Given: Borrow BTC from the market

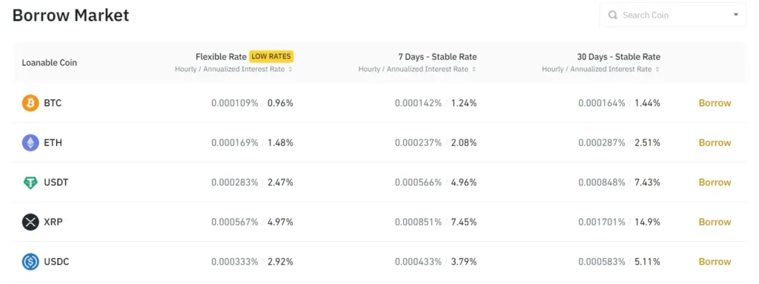Looking at the screenshot, I should point(715,103).
